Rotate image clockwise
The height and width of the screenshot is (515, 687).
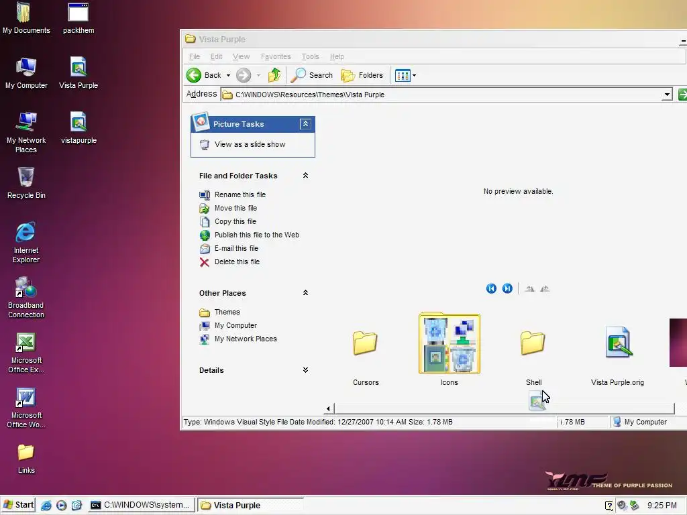[x=530, y=288]
